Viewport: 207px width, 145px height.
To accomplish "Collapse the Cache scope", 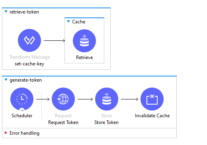I will click(68, 21).
